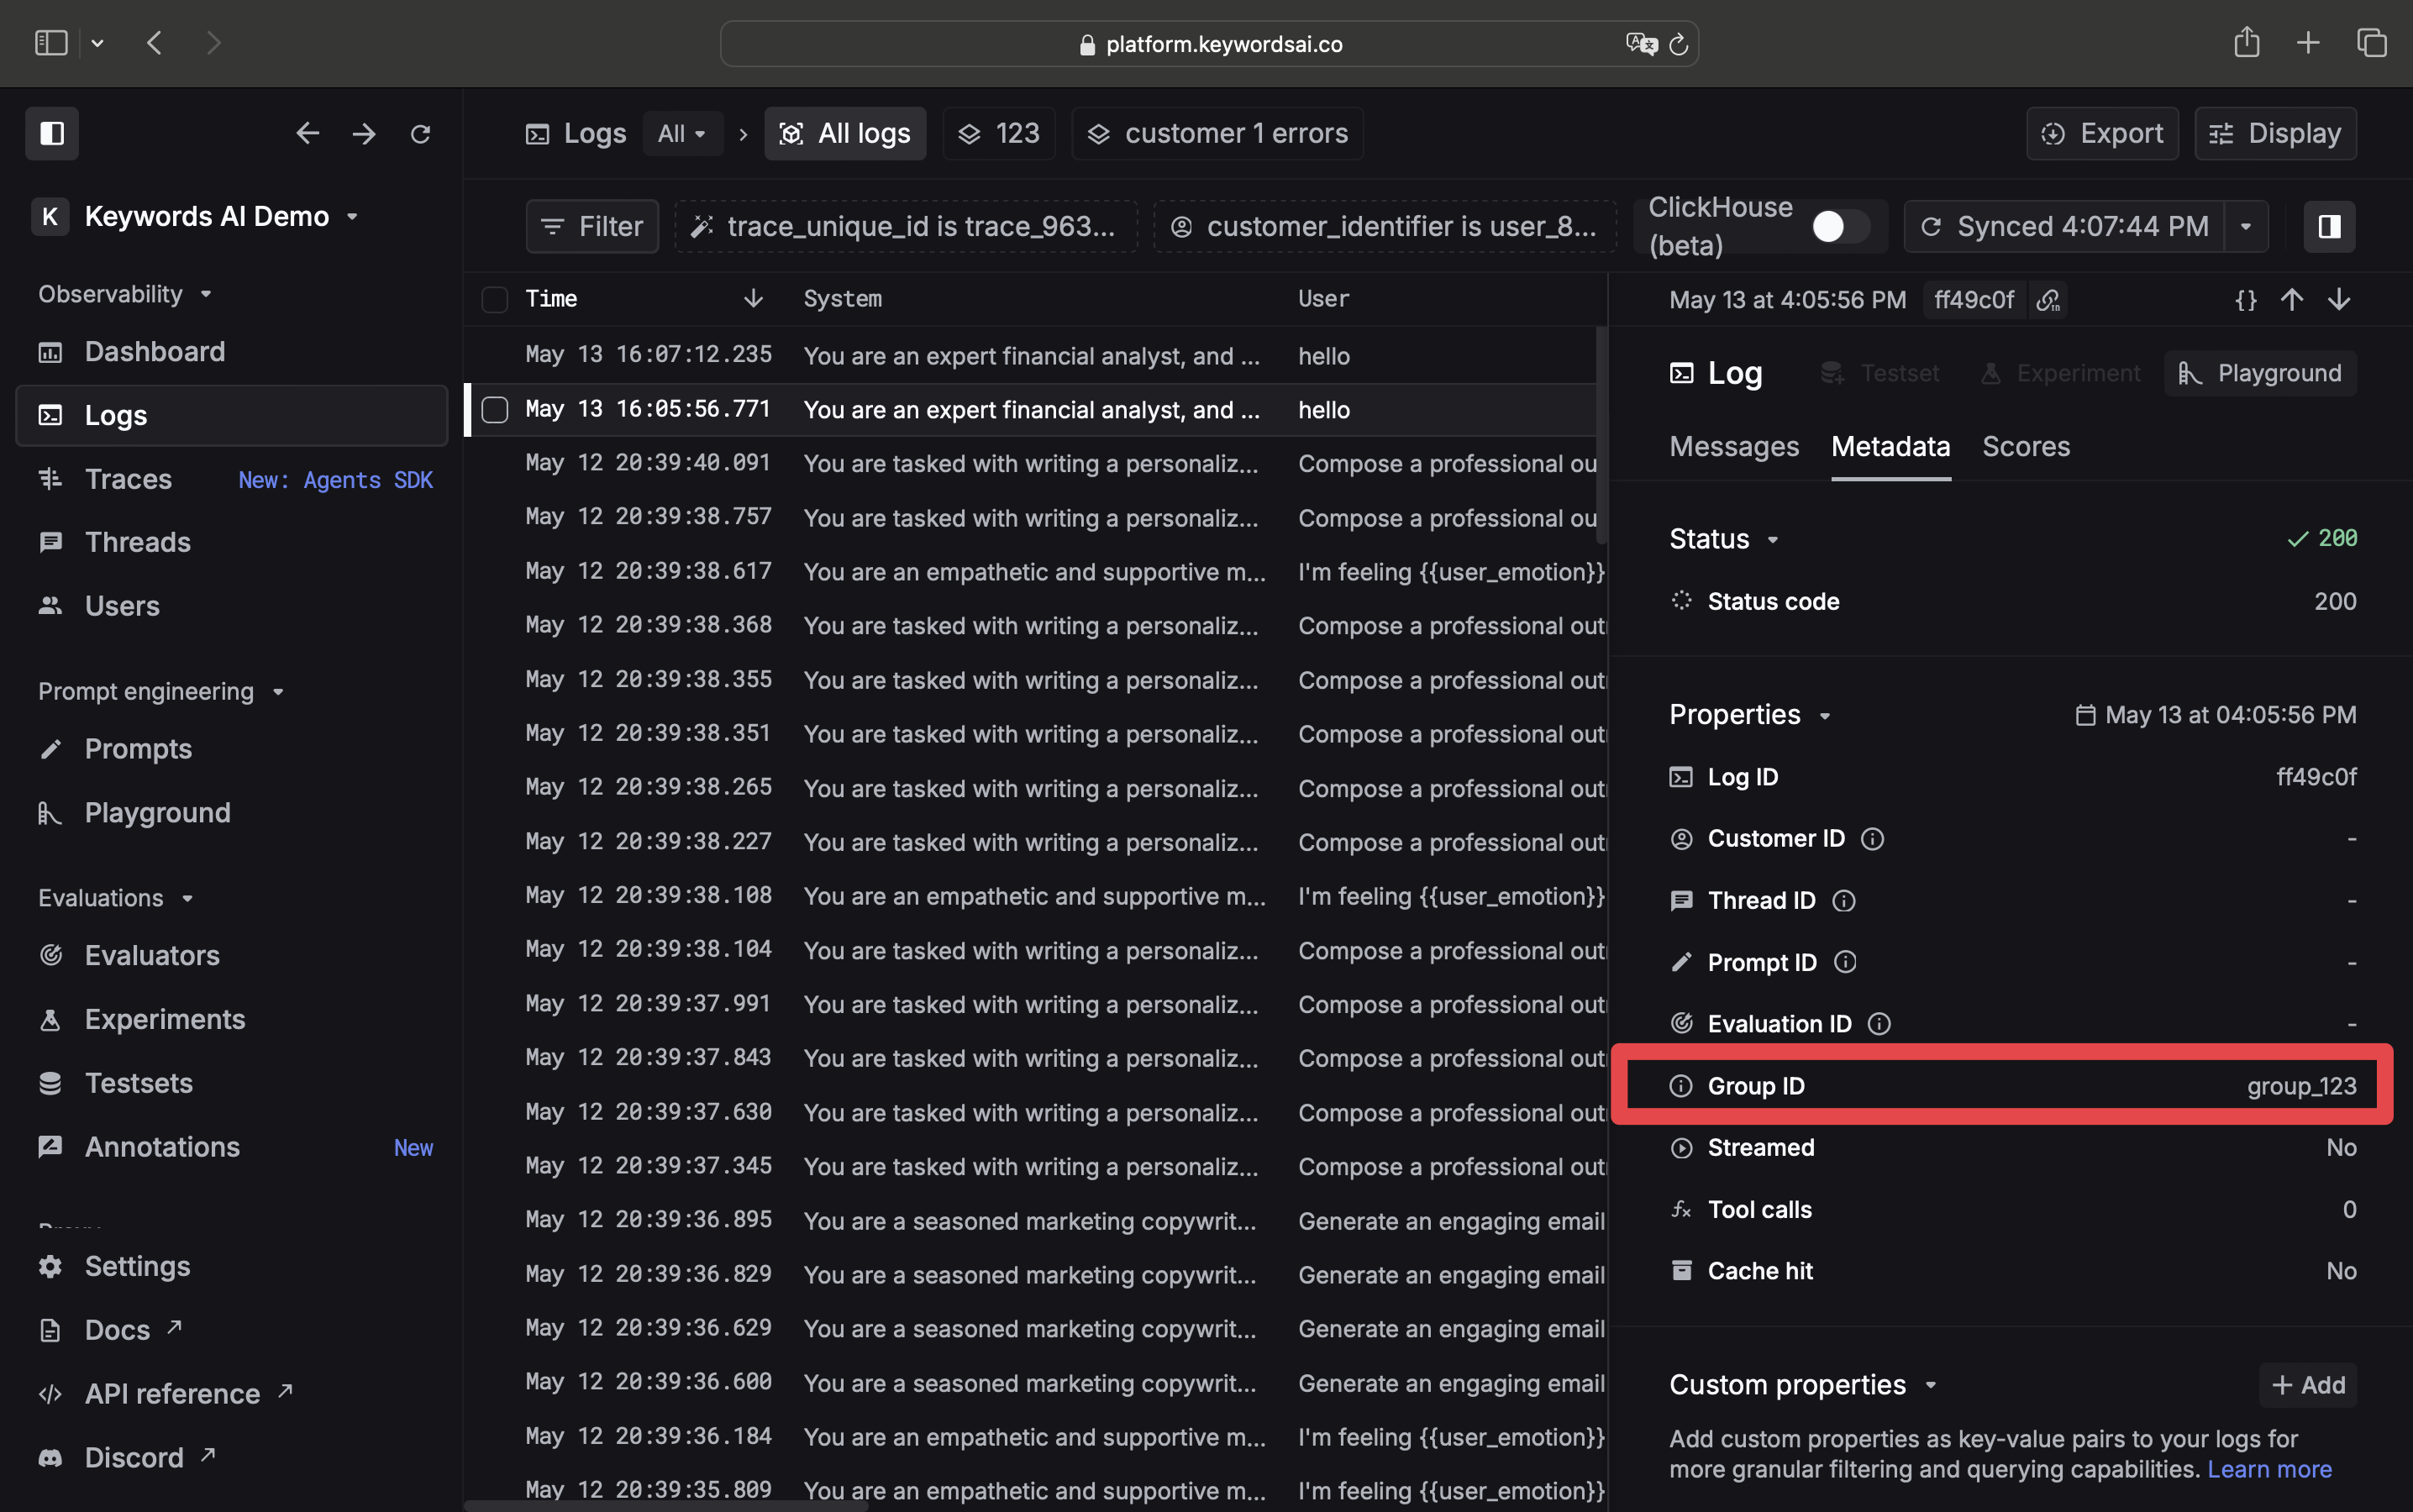This screenshot has width=2413, height=1512.
Task: Open the Safari share icon
Action: point(2246,42)
